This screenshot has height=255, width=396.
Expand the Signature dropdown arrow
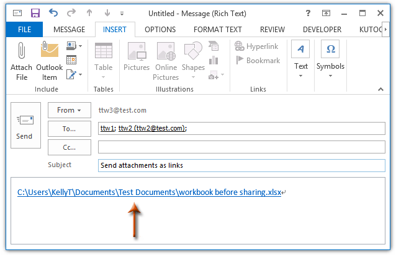coord(80,74)
